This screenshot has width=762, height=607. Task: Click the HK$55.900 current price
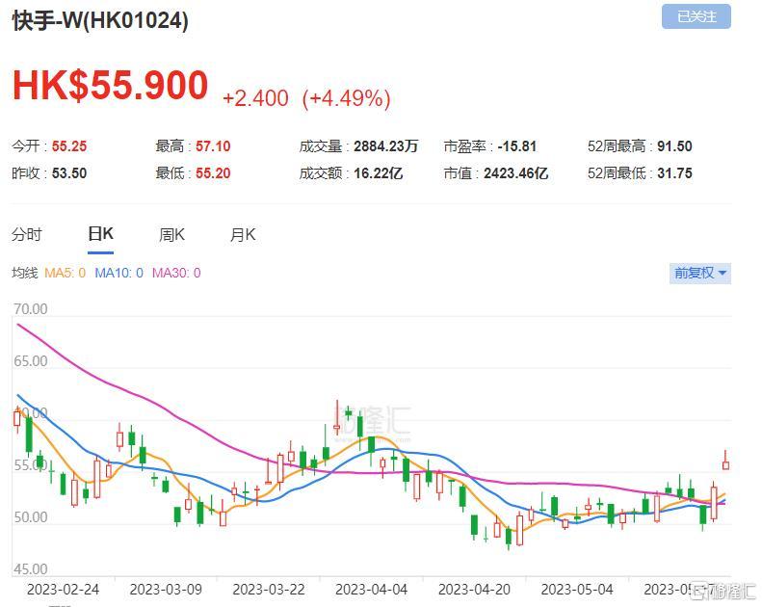pyautogui.click(x=111, y=86)
